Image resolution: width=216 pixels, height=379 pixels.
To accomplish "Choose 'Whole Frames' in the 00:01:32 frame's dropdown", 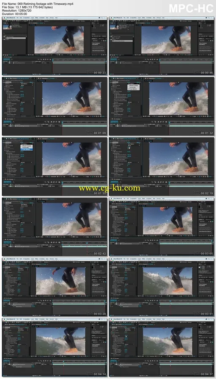I will 134,86.
